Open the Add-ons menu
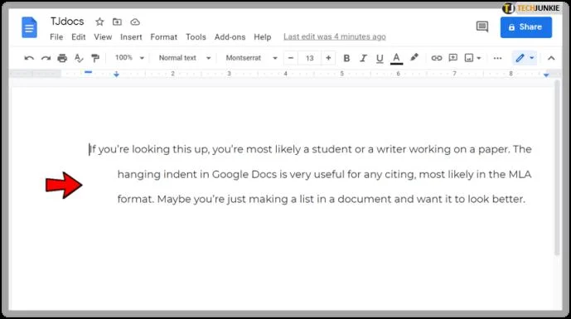The height and width of the screenshot is (319, 571). point(230,37)
